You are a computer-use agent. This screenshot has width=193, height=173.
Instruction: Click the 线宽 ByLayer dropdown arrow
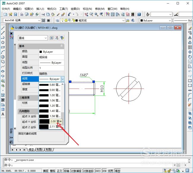[x=63, y=79]
